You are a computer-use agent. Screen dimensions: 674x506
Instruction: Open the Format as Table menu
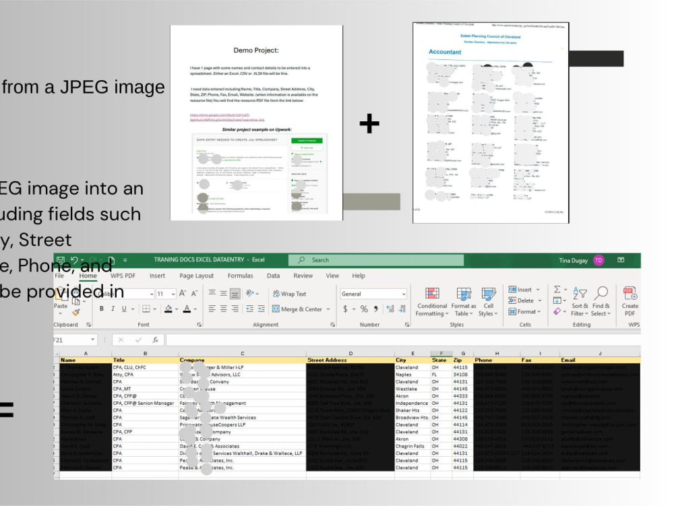pyautogui.click(x=464, y=302)
